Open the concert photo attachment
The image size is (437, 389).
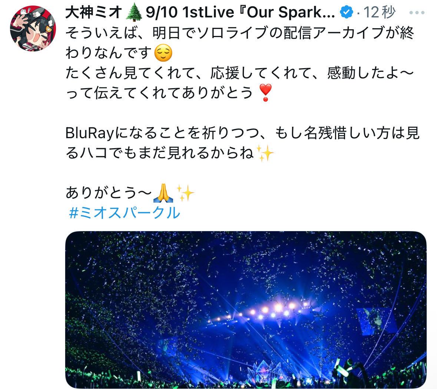pos(246,310)
